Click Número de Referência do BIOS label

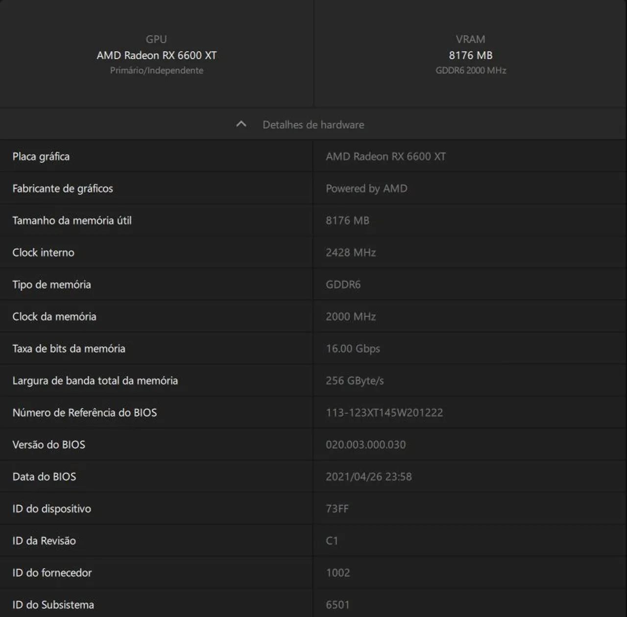click(85, 413)
